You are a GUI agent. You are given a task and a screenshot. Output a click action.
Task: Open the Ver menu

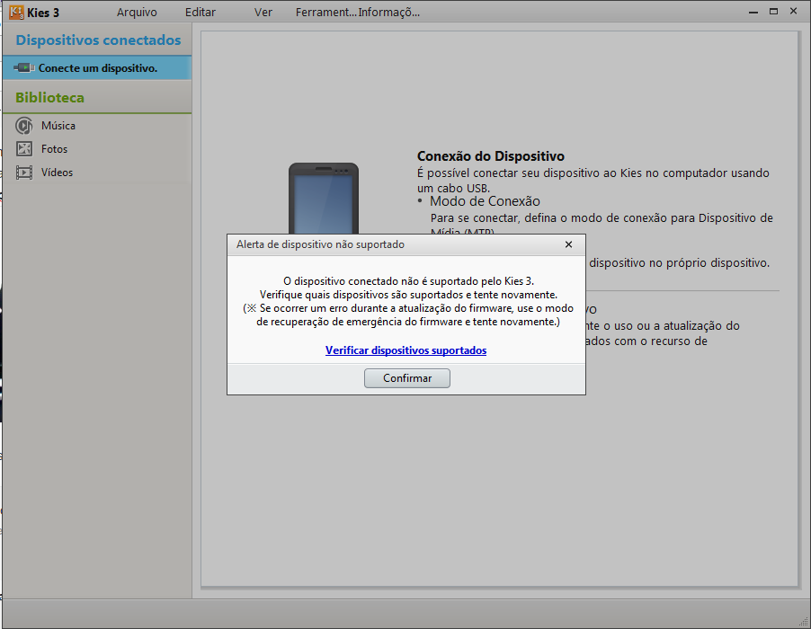pos(263,13)
